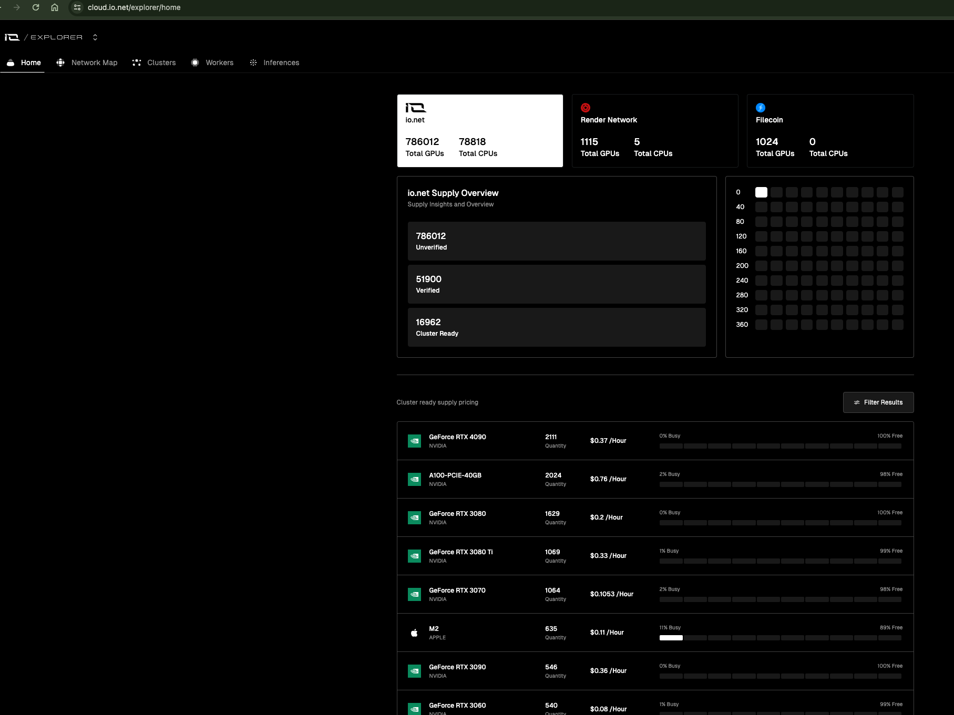Click the Inferences sparkle icon
This screenshot has width=954, height=715.
(x=253, y=63)
